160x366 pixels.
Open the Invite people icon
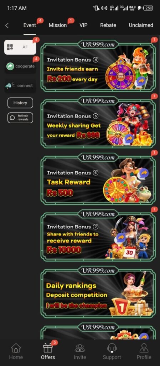tap(80, 348)
